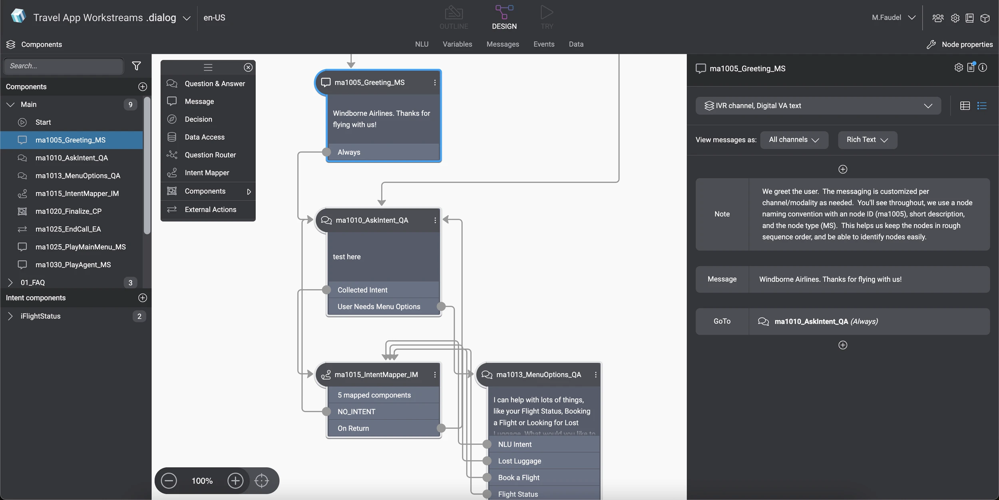Viewport: 999px width, 500px height.
Task: Expand the 01_FAQ component group
Action: 10,283
